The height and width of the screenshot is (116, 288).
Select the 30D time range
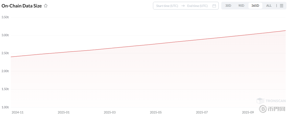tap(228, 6)
